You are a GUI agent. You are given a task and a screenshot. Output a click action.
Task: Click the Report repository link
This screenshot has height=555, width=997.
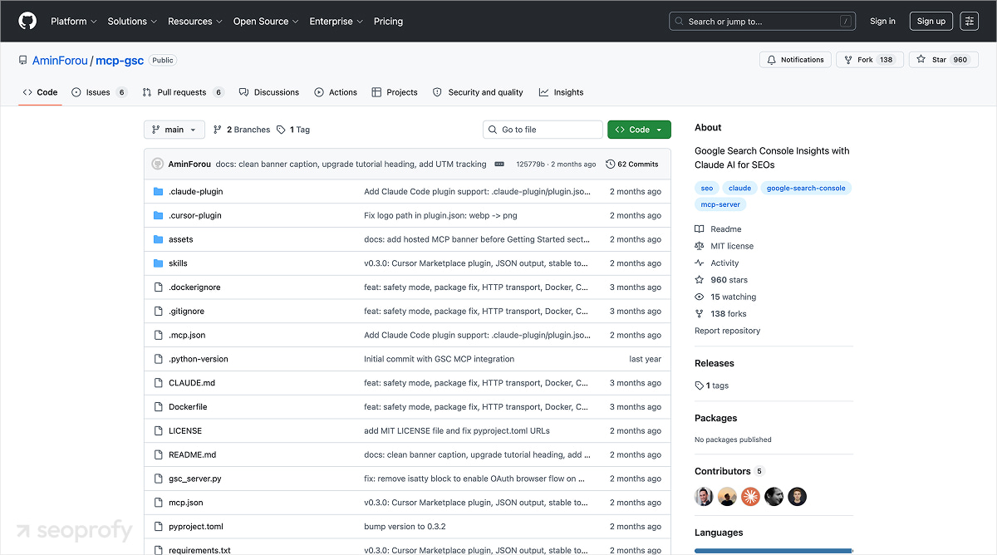tap(727, 331)
